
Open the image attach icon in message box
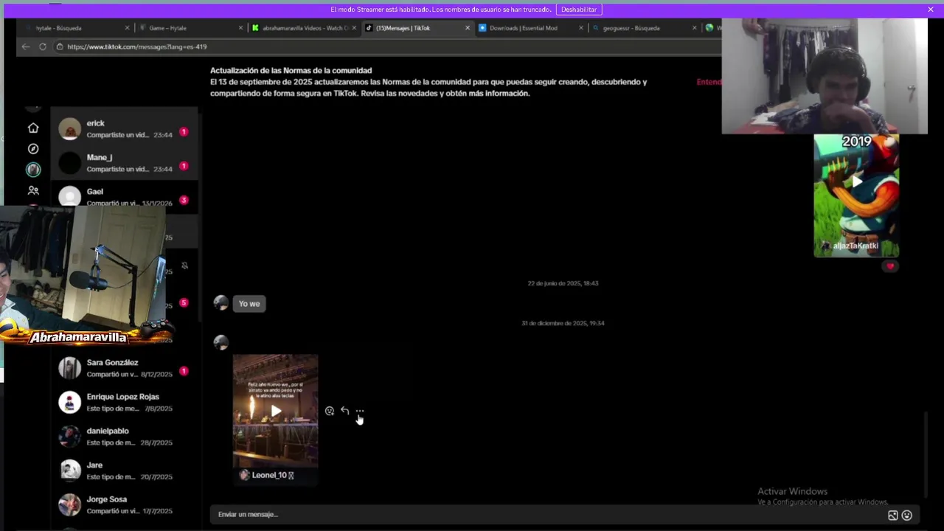coord(892,516)
